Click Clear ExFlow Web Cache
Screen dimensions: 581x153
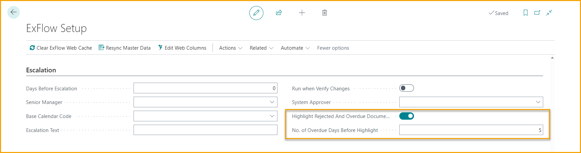pos(61,48)
